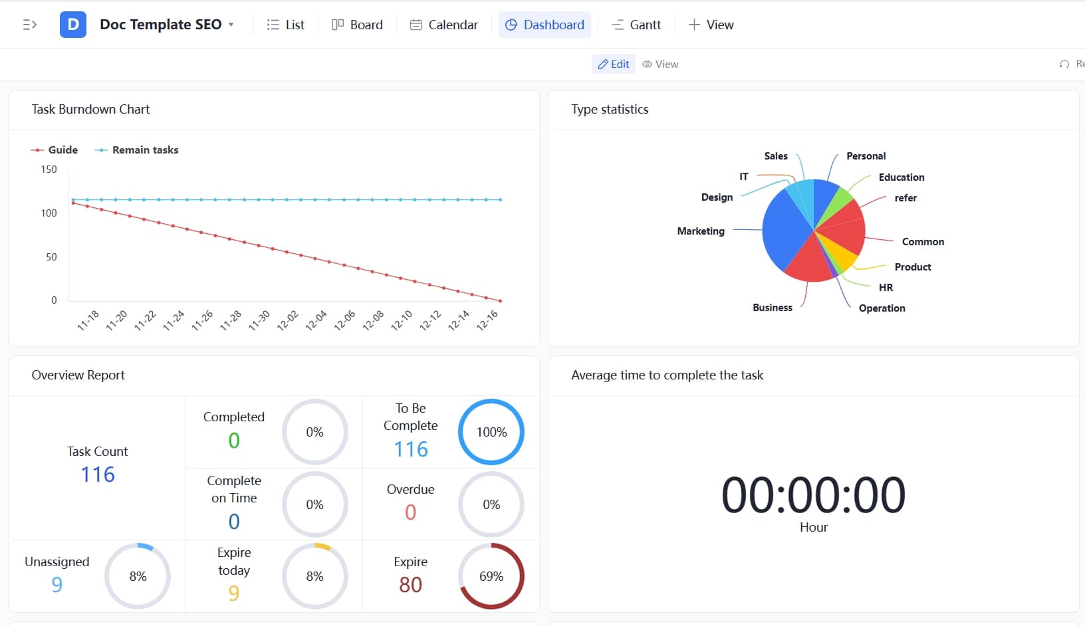Screen dimensions: 1085x626
Task: Collapse the left sidebar panel
Action: tap(29, 24)
